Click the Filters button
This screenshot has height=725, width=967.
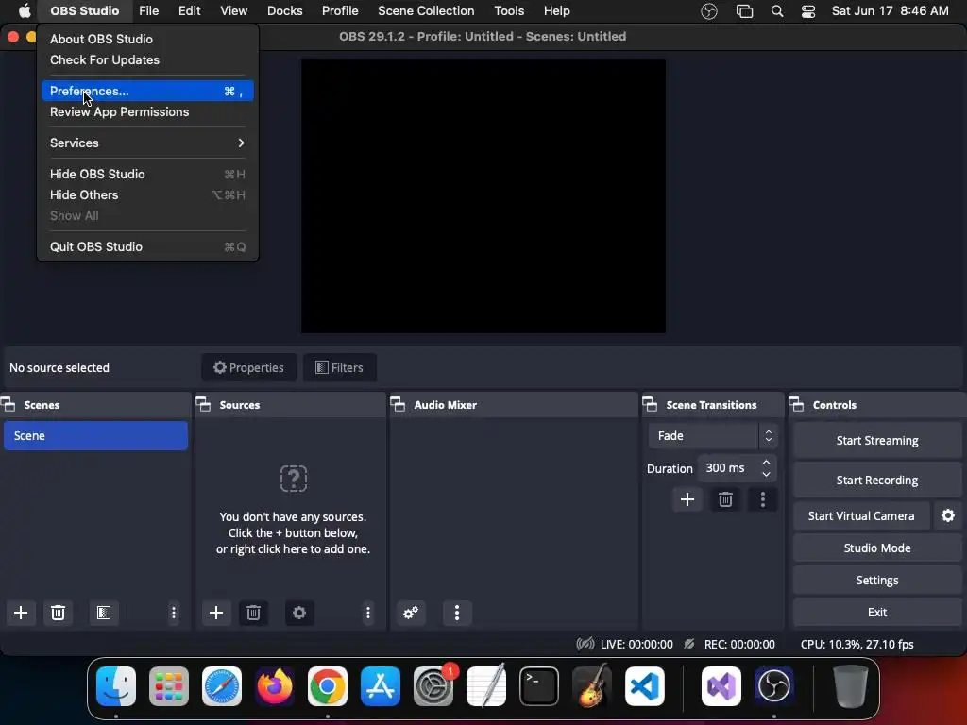coord(340,367)
